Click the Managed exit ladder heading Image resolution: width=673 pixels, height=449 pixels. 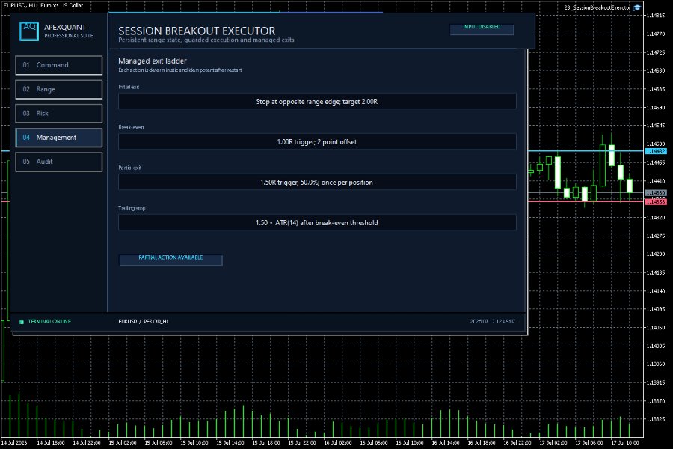click(x=153, y=61)
